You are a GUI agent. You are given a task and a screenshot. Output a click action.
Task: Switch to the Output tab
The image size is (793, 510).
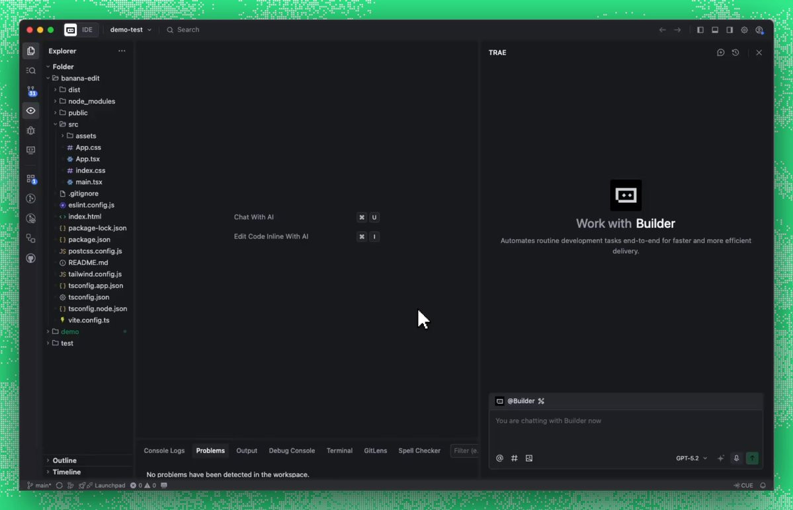pyautogui.click(x=247, y=451)
